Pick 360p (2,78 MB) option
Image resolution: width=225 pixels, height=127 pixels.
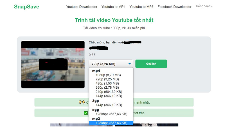point(107,88)
